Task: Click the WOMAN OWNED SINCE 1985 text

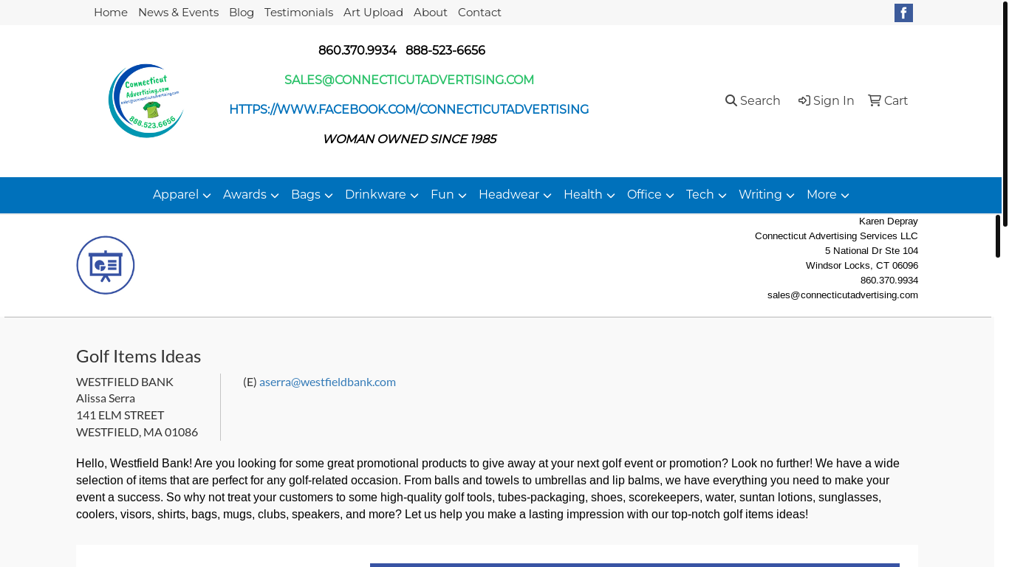Action: [x=409, y=139]
